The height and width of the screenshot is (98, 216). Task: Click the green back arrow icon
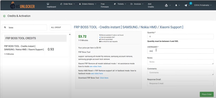coord(4,16)
